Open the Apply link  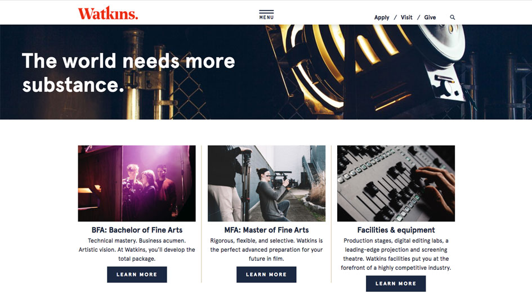coord(382,17)
